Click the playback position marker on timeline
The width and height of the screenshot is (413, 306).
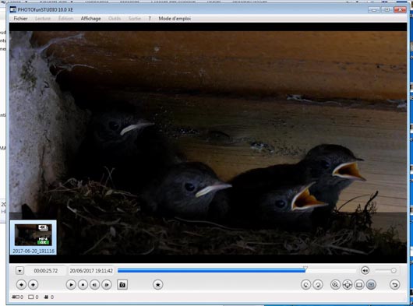tap(305, 268)
